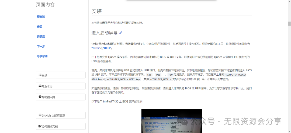Click the "以下是 ThinkPad T430" caption text
The width and height of the screenshot is (291, 133).
tap(117, 101)
